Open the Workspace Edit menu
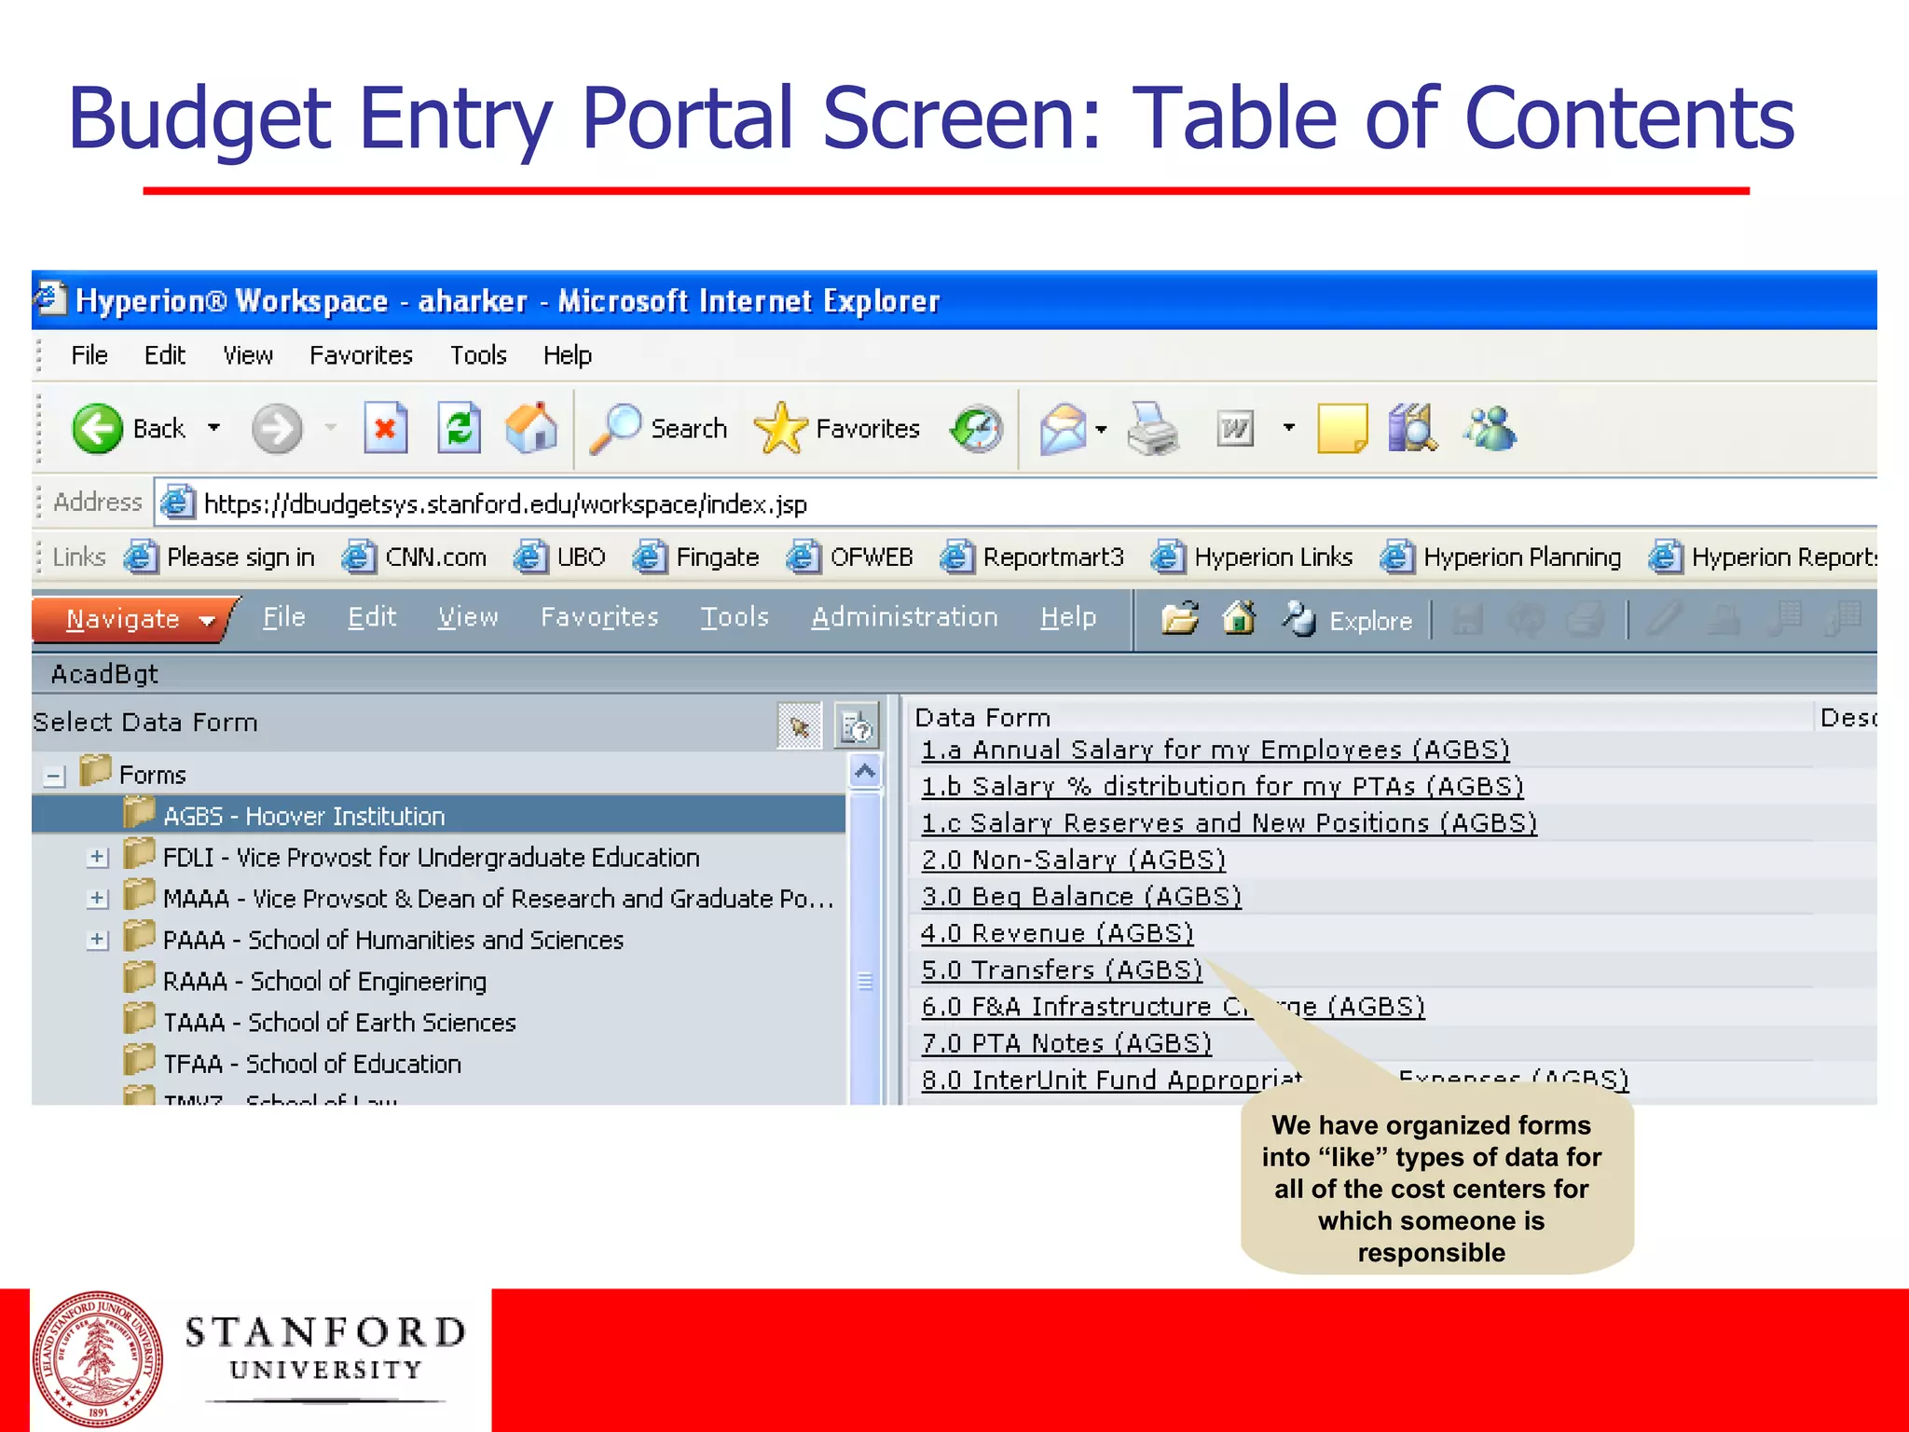 [372, 617]
